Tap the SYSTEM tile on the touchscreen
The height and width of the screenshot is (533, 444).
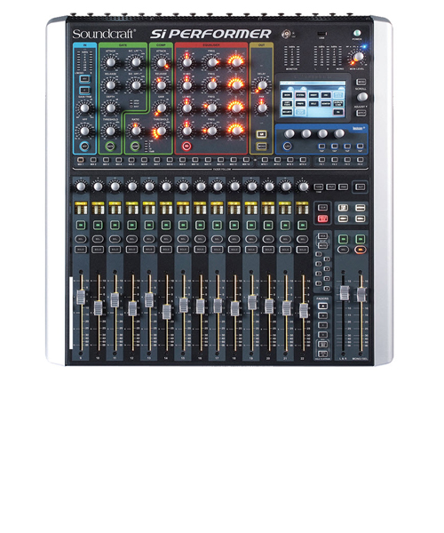[300, 95]
